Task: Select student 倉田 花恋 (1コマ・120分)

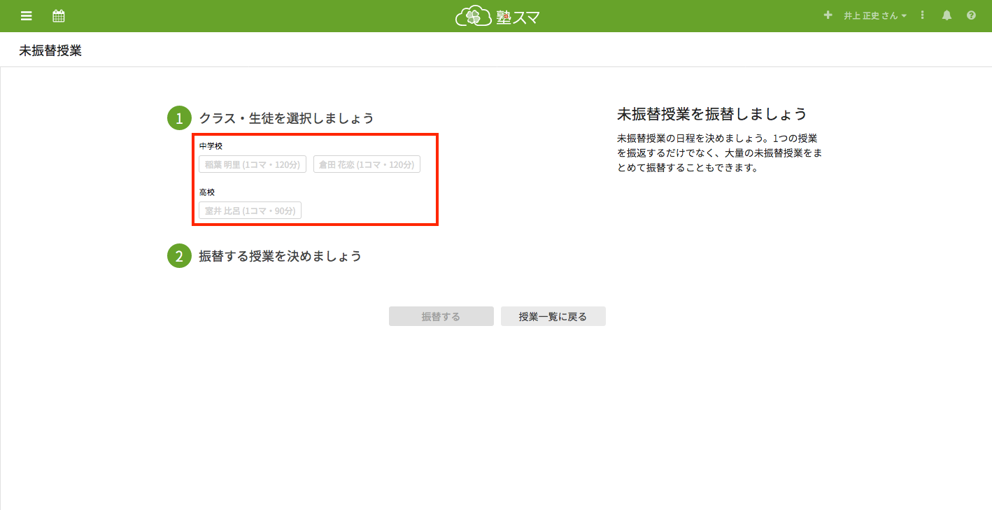Action: (367, 164)
